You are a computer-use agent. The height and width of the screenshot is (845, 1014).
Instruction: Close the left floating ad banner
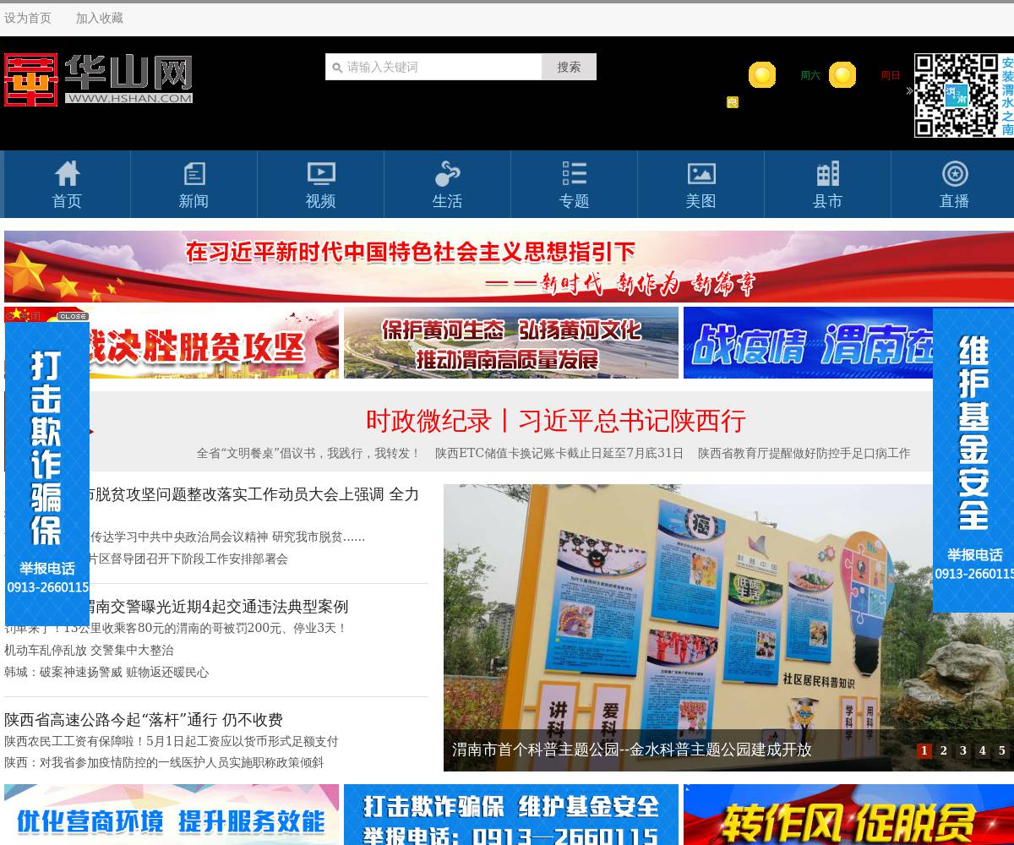pos(73,316)
